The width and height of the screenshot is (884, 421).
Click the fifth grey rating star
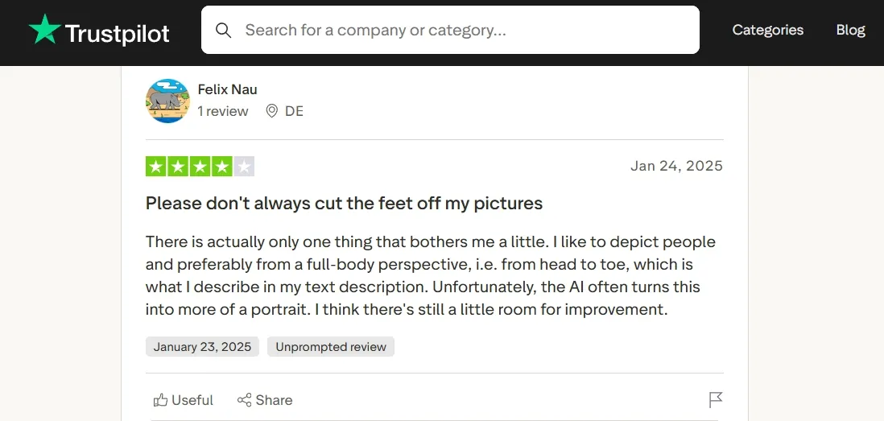click(244, 167)
